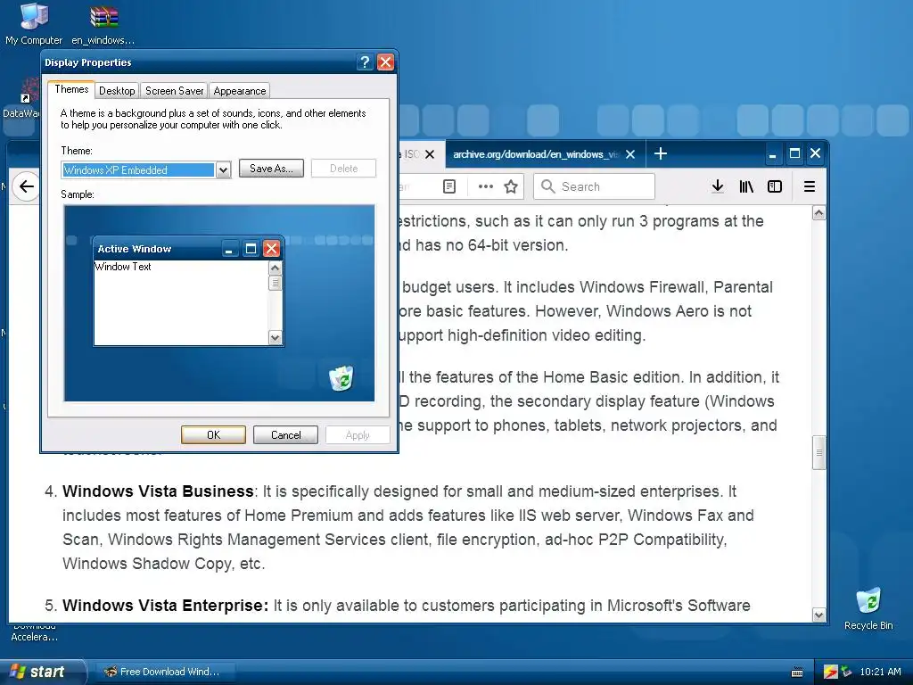Image resolution: width=913 pixels, height=685 pixels.
Task: Click the red-yellow system tray icon
Action: click(x=830, y=673)
